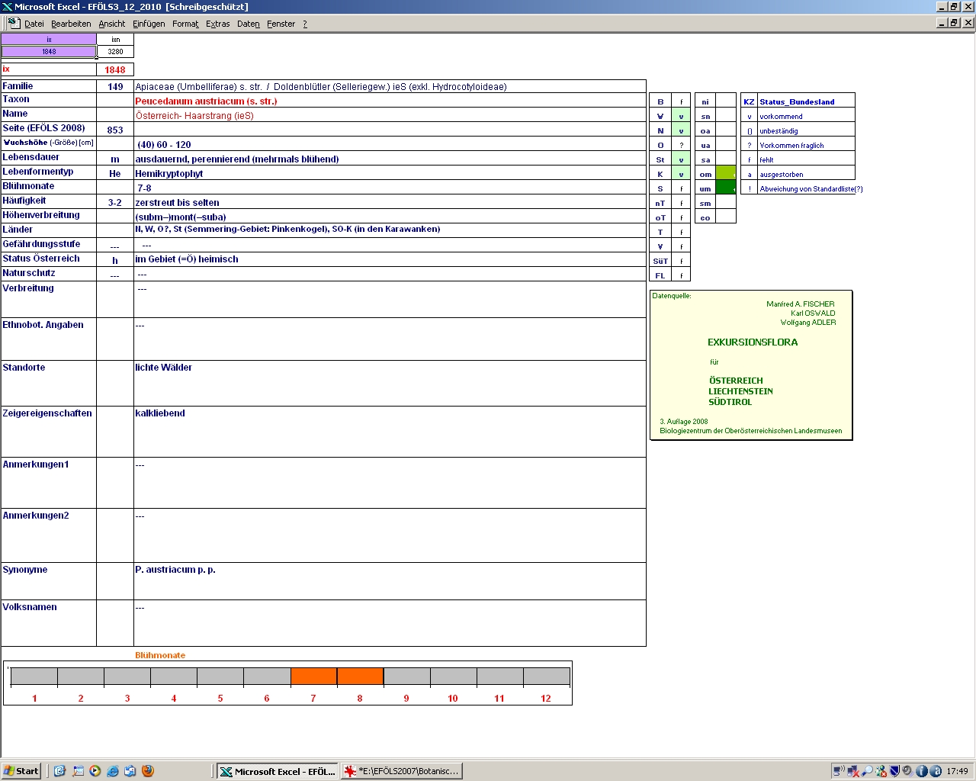976x781 pixels.
Task: Open the Format menu
Action: [x=185, y=24]
